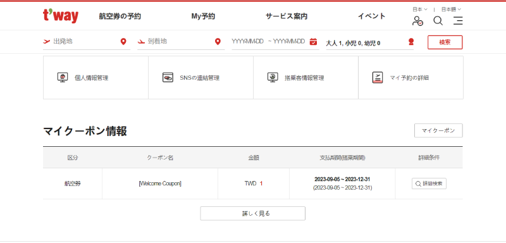Screen dimensions: 506x243
Task: Open 個人情報管理 card
Action: point(96,77)
